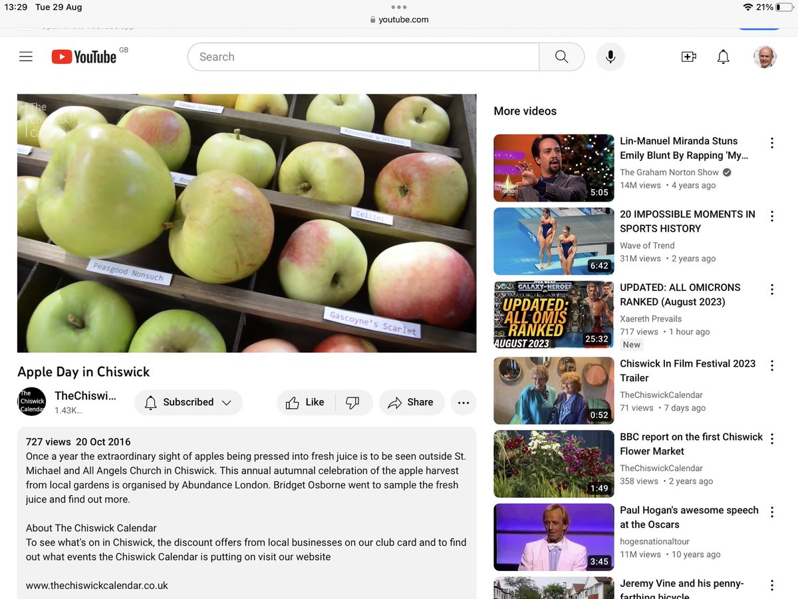
Task: Select the 'More videos' heading
Action: tap(525, 111)
